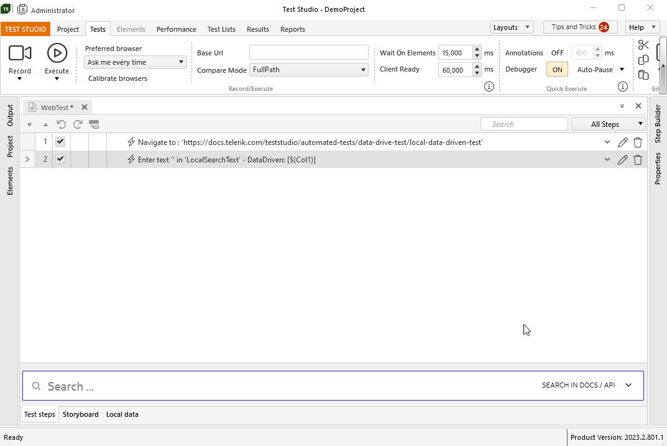The width and height of the screenshot is (667, 446).
Task: Expand Navigate step details chevron
Action: (x=607, y=142)
